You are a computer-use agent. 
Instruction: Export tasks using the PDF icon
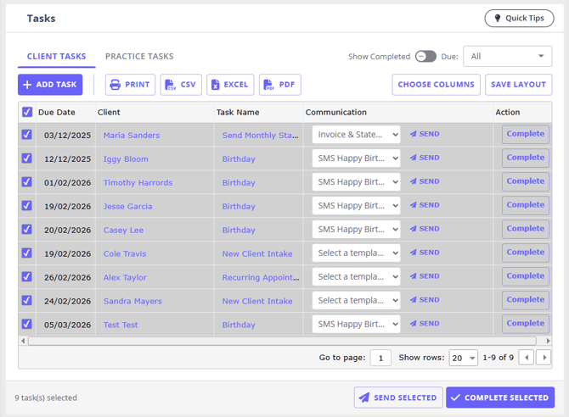[279, 85]
